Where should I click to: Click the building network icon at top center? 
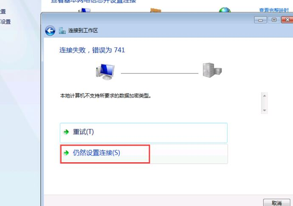(x=156, y=10)
